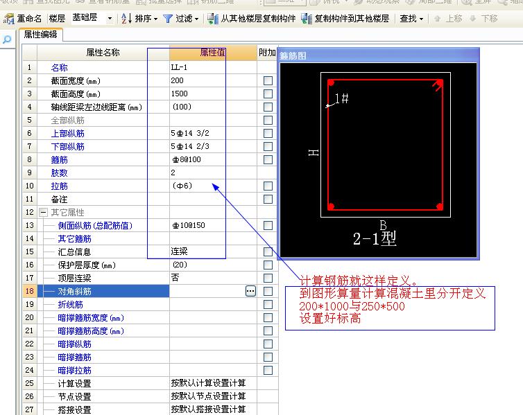Check the 附加 box for 暗撑拉筋
The height and width of the screenshot is (415, 523).
click(x=268, y=370)
